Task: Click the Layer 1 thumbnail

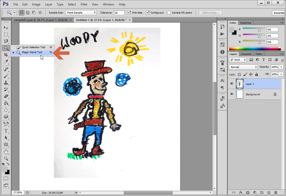Action: coord(240,84)
